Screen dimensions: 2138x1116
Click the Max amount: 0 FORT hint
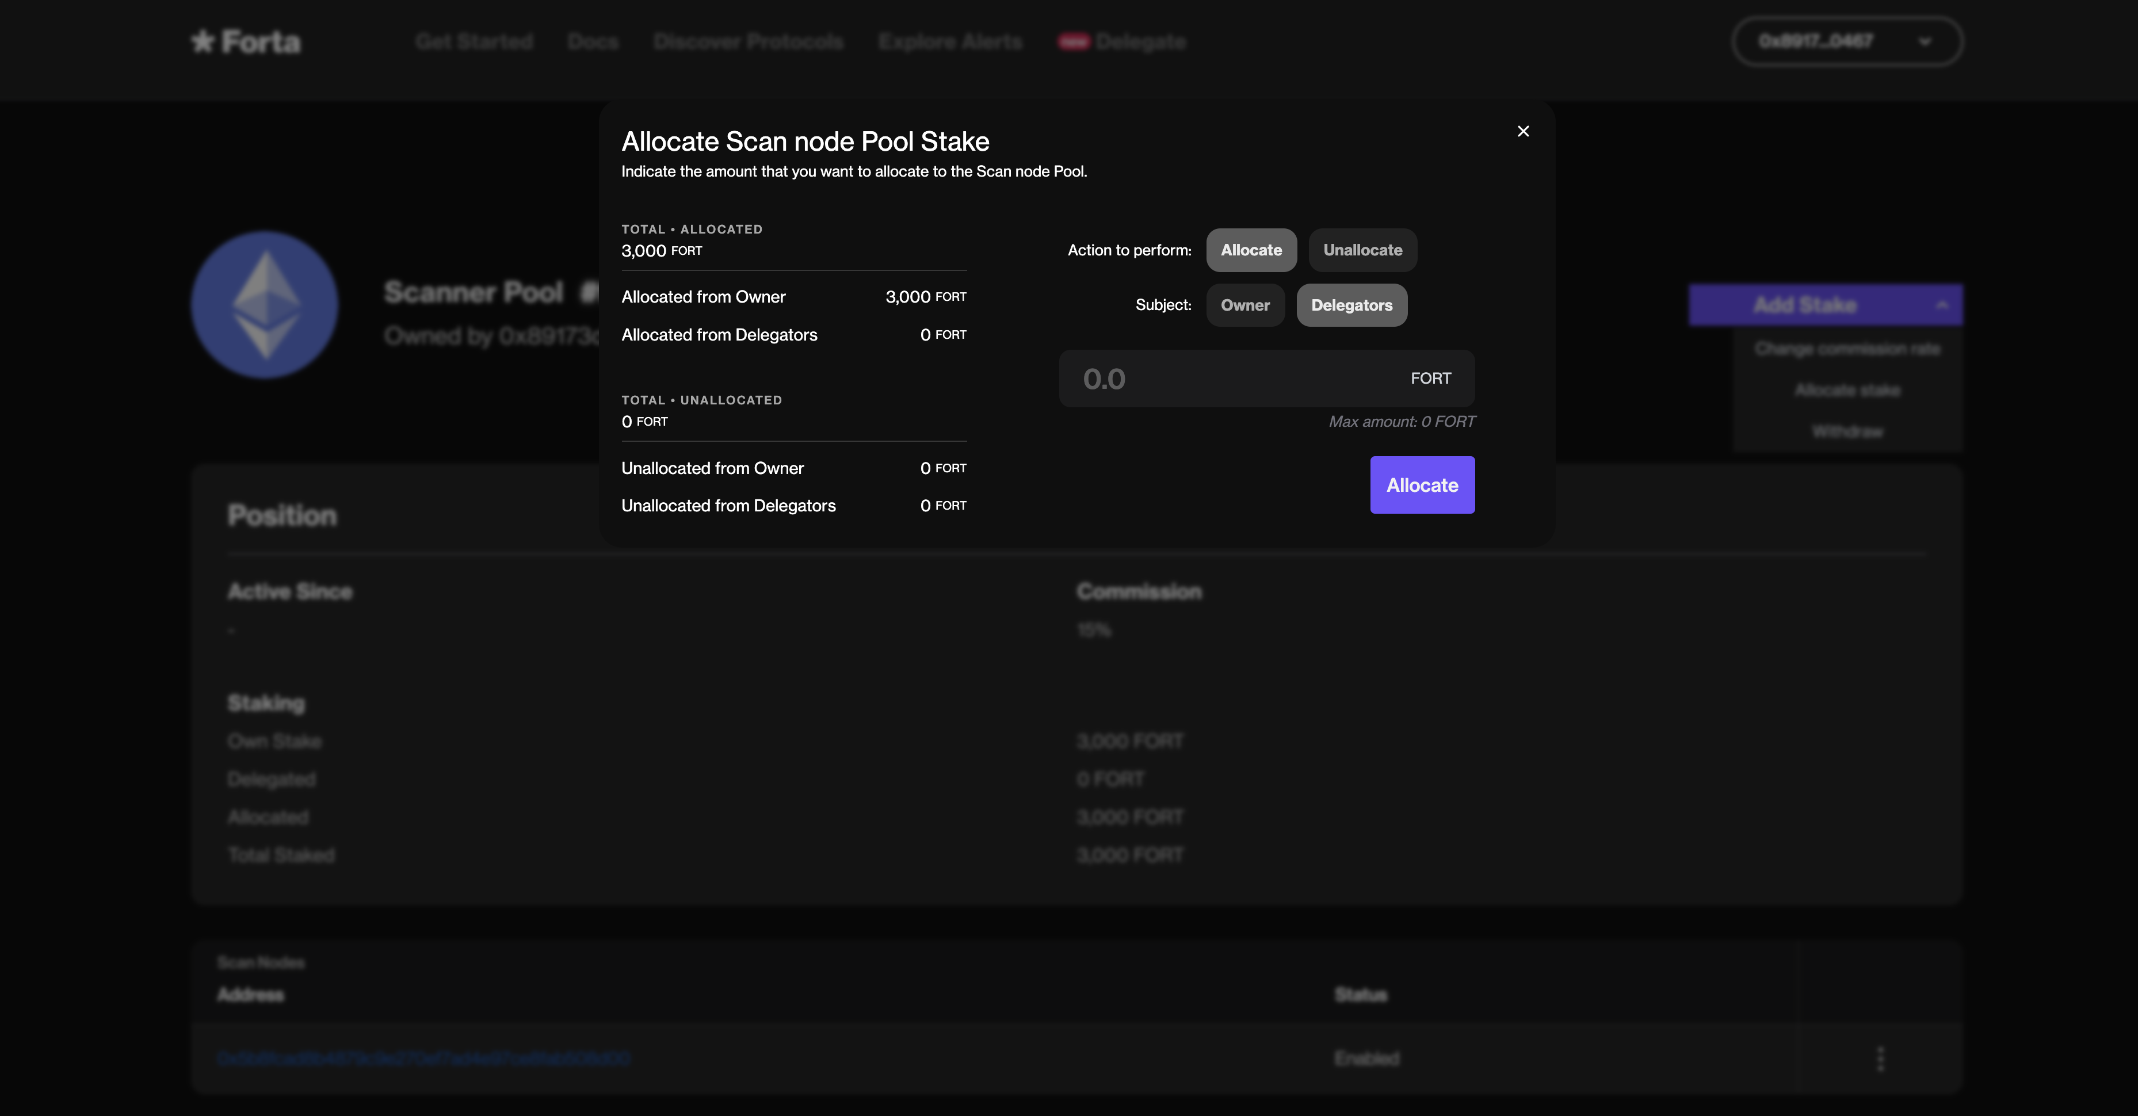[1402, 422]
